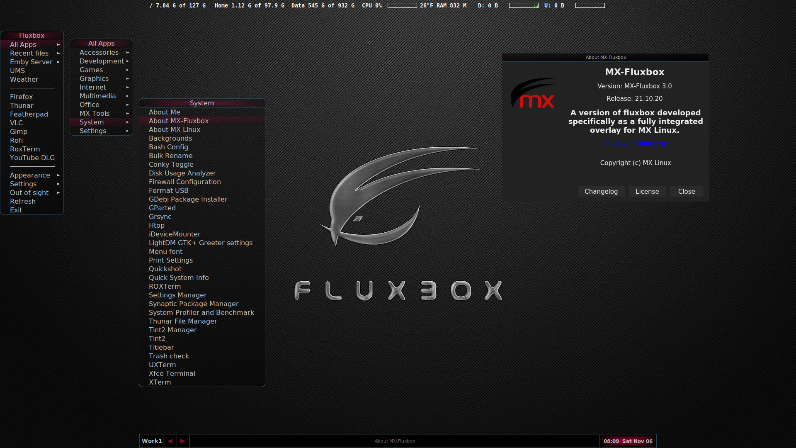Select Htop from the System menu

pyautogui.click(x=156, y=225)
